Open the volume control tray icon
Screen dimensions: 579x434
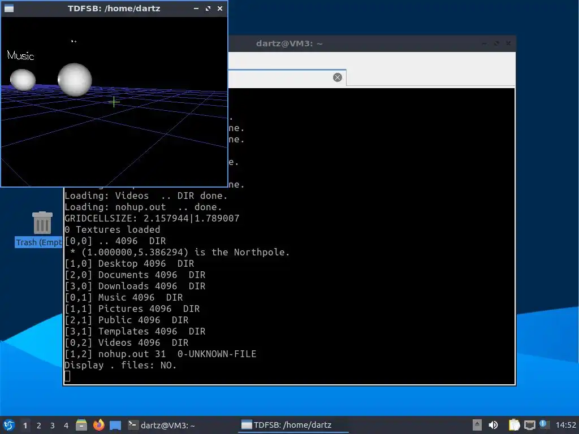(493, 425)
